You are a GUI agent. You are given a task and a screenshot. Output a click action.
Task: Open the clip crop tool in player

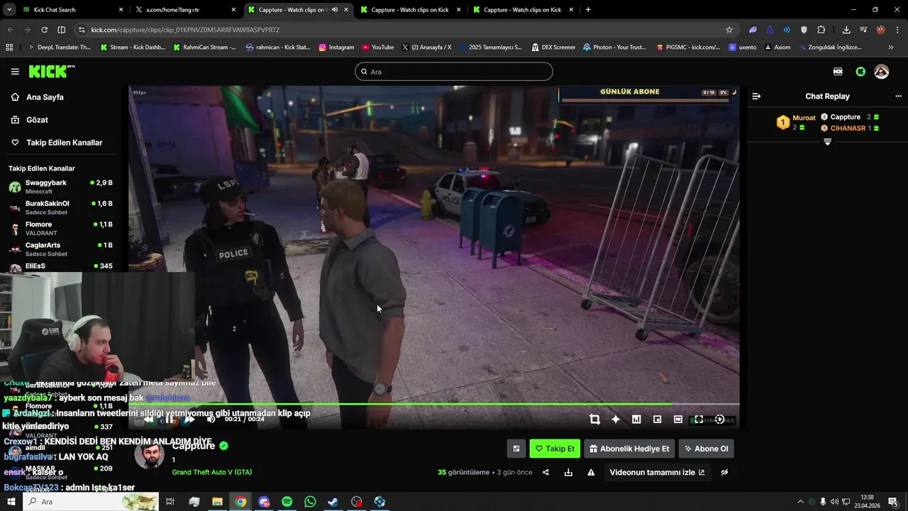coord(594,419)
